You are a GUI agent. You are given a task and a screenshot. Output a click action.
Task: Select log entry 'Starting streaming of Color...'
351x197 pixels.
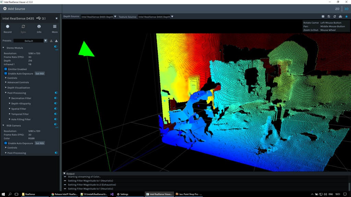tap(84, 177)
